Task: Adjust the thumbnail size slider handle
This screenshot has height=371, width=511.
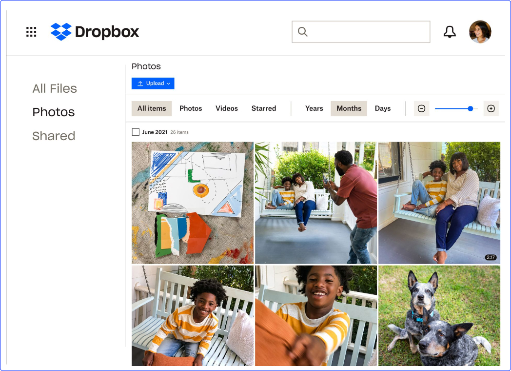Action: pos(470,109)
